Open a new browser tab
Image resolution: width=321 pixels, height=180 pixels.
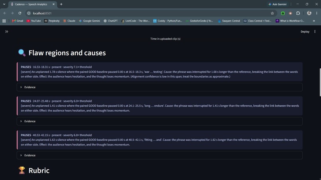(61, 4)
